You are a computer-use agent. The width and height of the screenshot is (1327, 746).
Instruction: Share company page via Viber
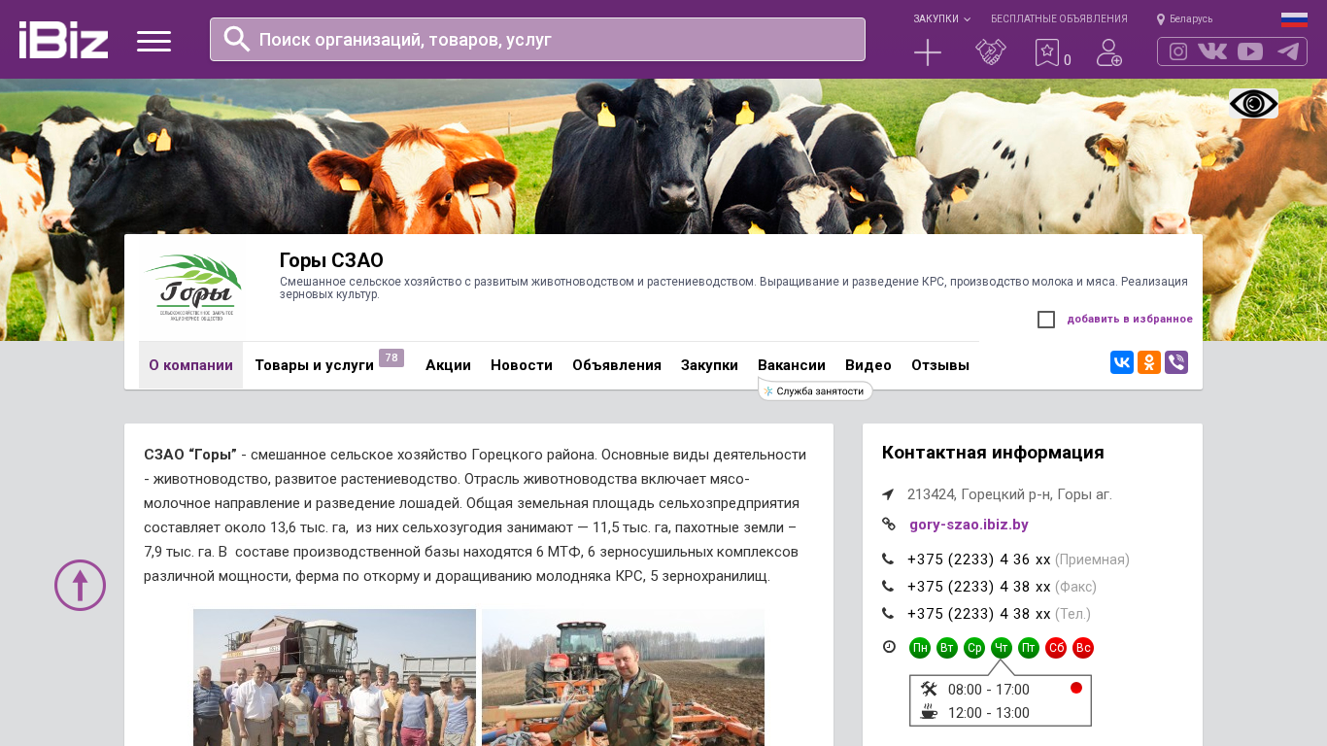coord(1176,362)
